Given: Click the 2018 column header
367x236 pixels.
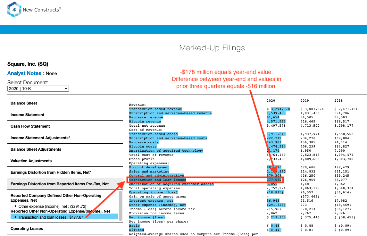Looking at the screenshot, I should 338,101.
